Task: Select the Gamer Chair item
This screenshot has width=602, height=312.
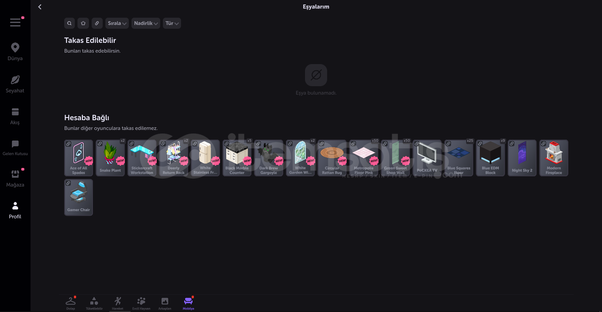Action: pos(79,197)
